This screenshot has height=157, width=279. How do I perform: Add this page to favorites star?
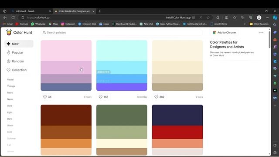[x=208, y=17]
